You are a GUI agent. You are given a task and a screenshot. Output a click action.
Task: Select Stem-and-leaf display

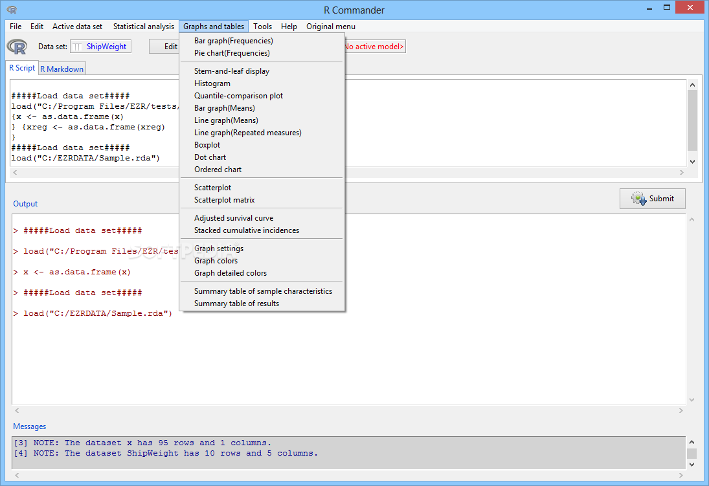262,71
